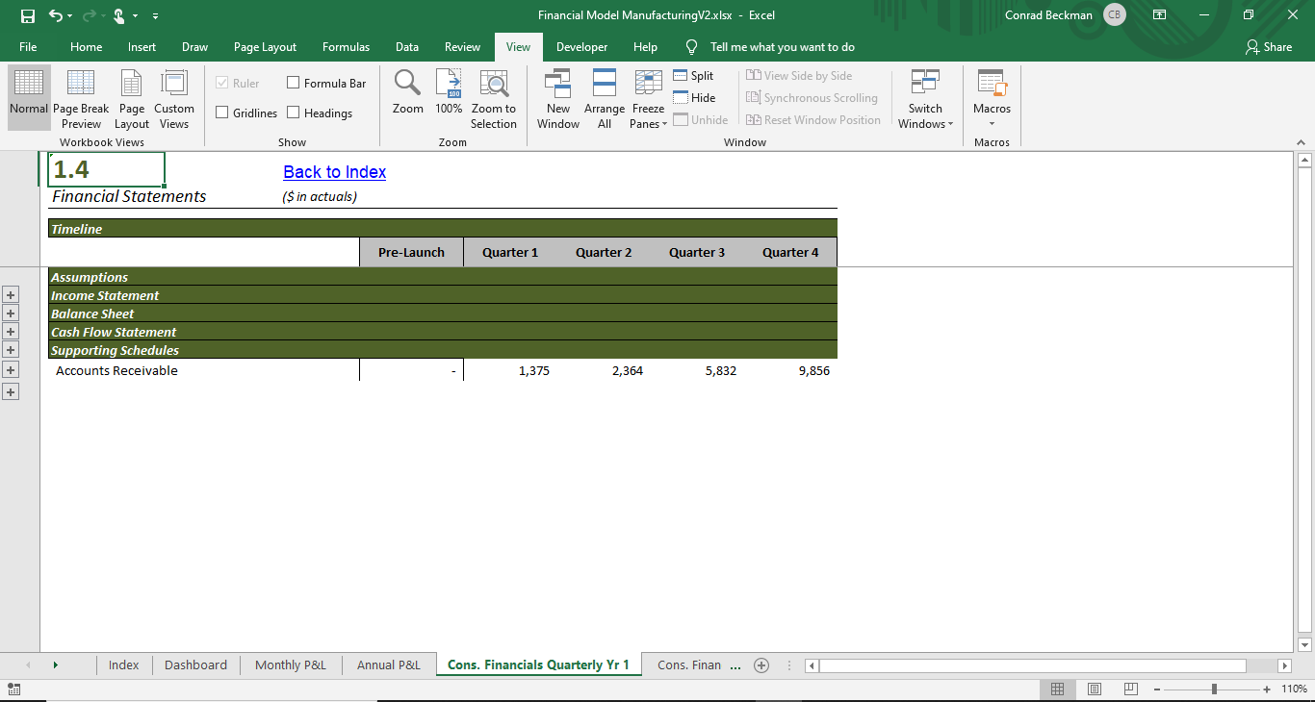This screenshot has width=1315, height=702.
Task: Expand the Balance Sheet group
Action: click(11, 331)
